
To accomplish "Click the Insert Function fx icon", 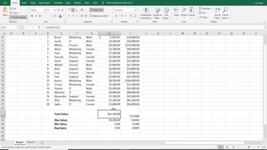I will pyautogui.click(x=39, y=27).
